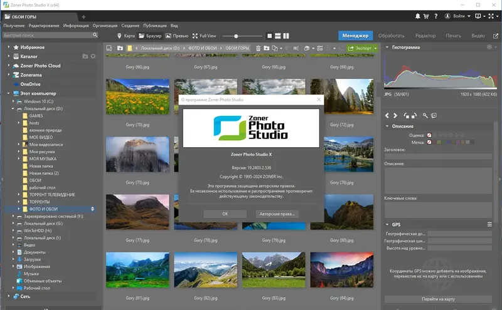Adjust the thumbnail size slider
Image resolution: width=502 pixels, height=310 pixels.
(235, 36)
